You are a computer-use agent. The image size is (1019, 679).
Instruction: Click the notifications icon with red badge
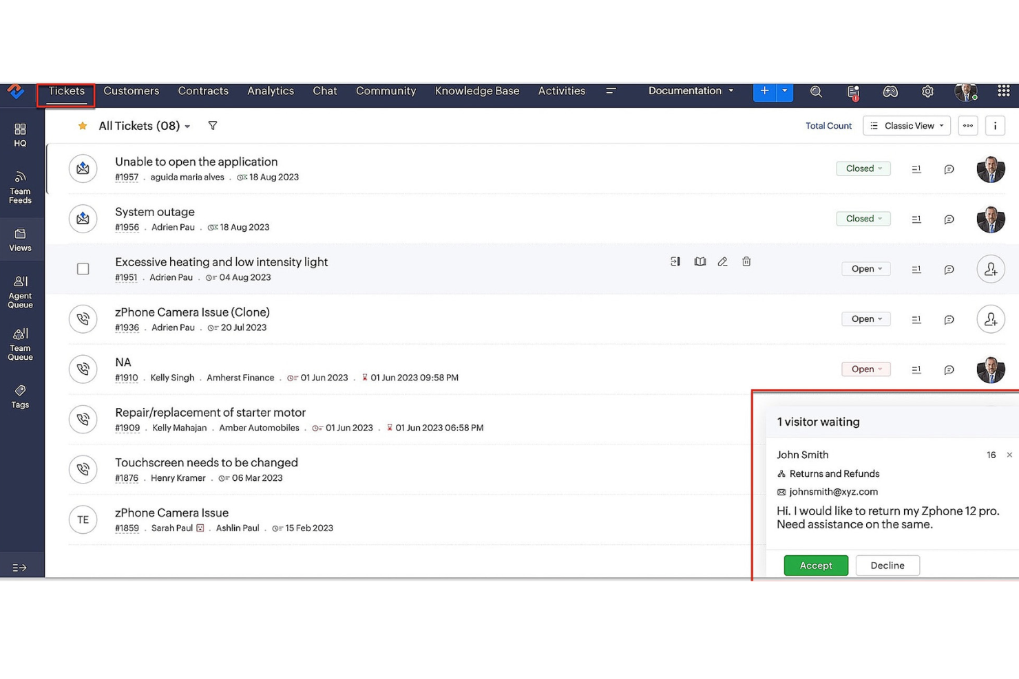tap(853, 91)
